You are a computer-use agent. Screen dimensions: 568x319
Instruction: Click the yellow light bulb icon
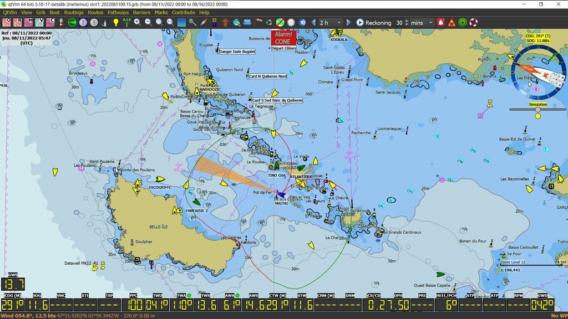(x=115, y=22)
